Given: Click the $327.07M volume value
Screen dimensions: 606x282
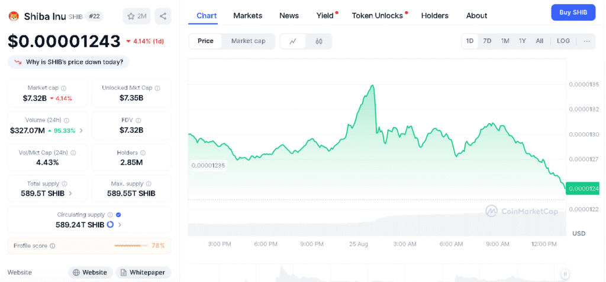Looking at the screenshot, I should pos(27,130).
